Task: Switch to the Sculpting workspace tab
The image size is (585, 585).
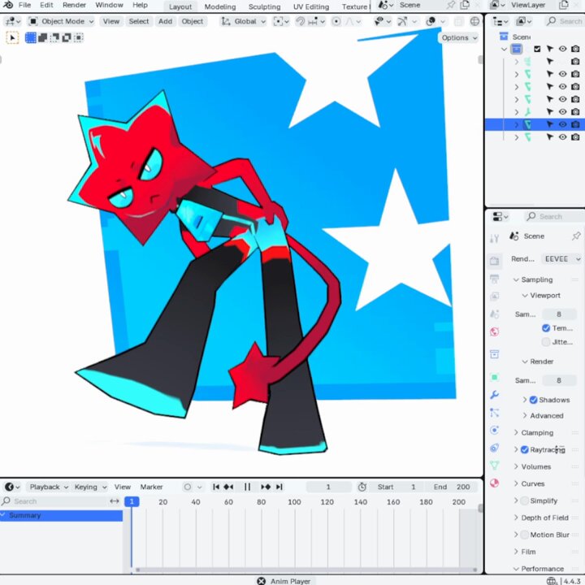Action: tap(265, 6)
